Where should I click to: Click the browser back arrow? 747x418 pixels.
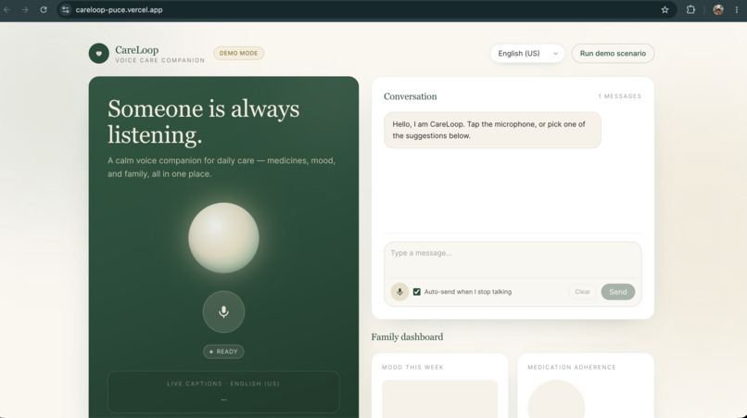[7, 9]
